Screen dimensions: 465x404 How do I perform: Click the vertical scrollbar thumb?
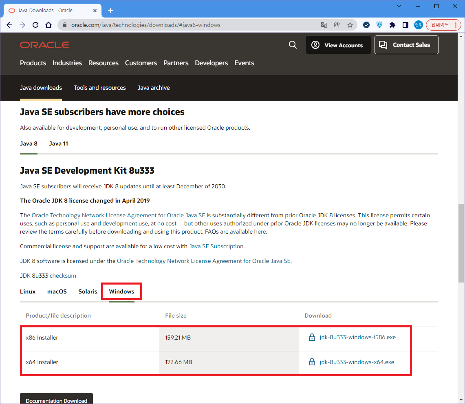[461, 243]
